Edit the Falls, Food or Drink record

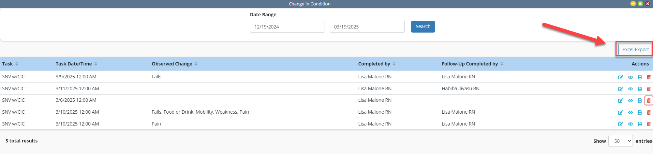click(621, 112)
